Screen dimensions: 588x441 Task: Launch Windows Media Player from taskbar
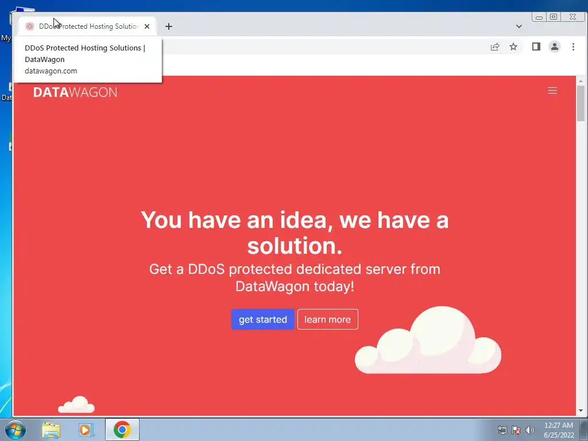(x=86, y=430)
